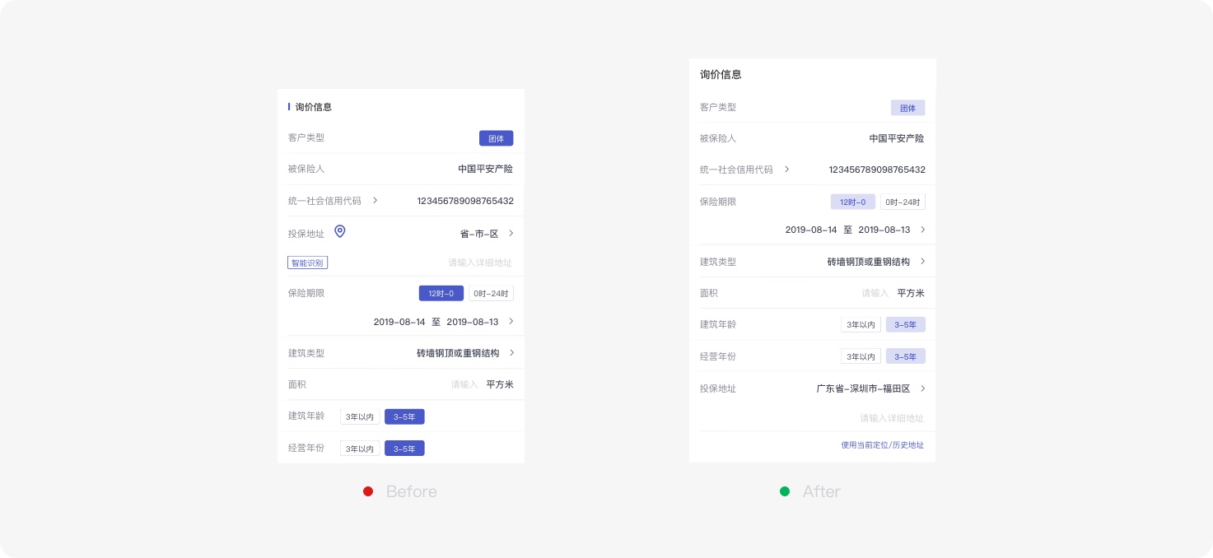
Task: Click the chevron icon beside 统一社会信用代码 in Before
Action: [x=375, y=200]
